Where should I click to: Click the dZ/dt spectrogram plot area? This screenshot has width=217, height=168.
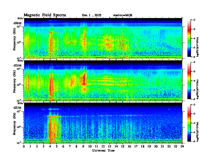pos(103,123)
